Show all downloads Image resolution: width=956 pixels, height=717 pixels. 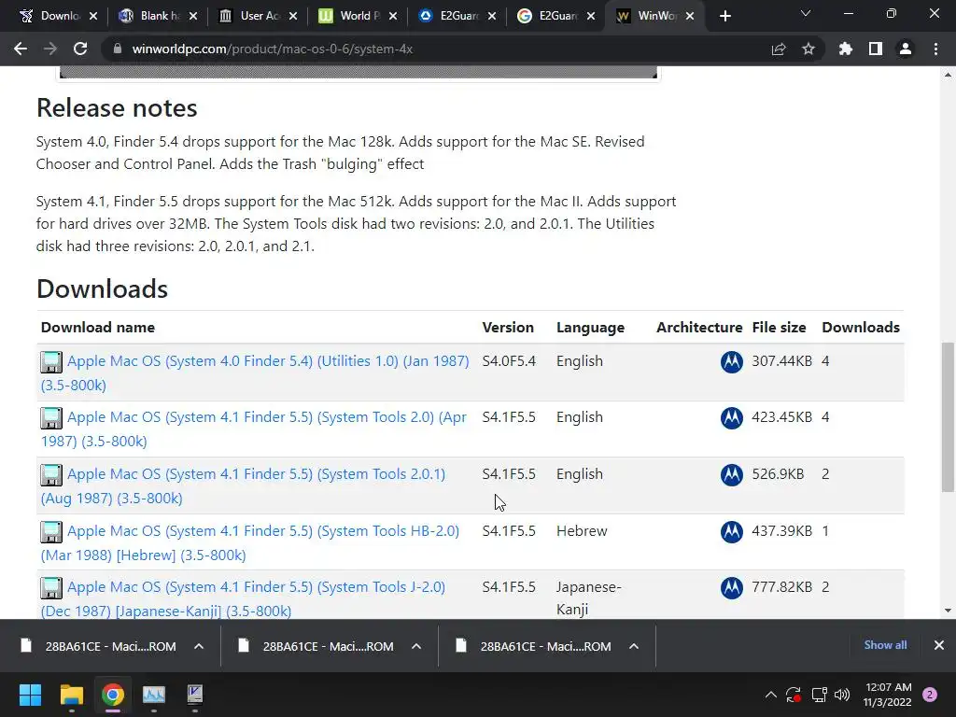tap(885, 645)
